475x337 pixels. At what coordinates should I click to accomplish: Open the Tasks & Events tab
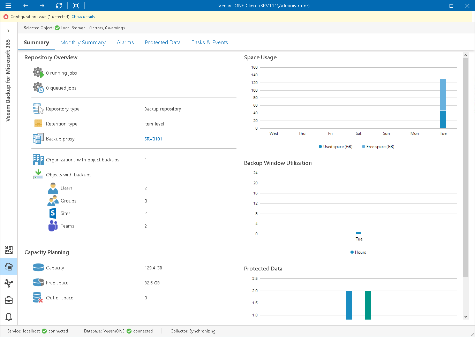pyautogui.click(x=210, y=42)
